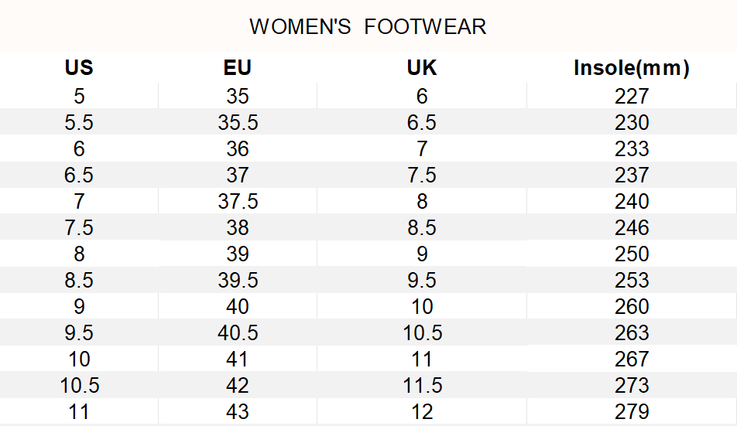Select insole value 279
Viewport: 737px width, 426px height.
pos(632,411)
